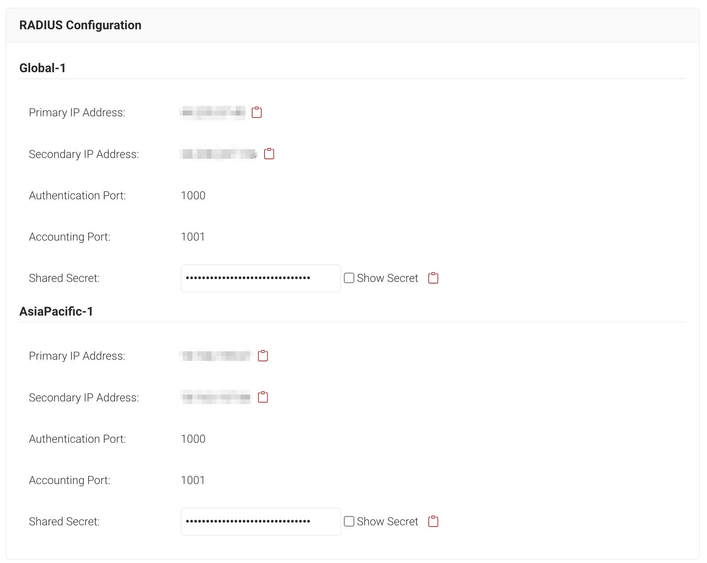Focus the Global-1 Shared Secret field

tap(261, 278)
